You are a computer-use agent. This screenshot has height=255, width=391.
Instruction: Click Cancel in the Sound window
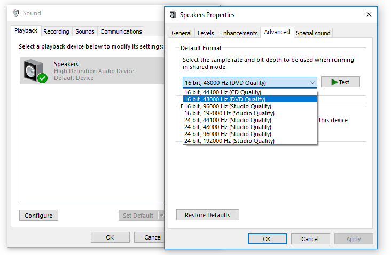149,237
